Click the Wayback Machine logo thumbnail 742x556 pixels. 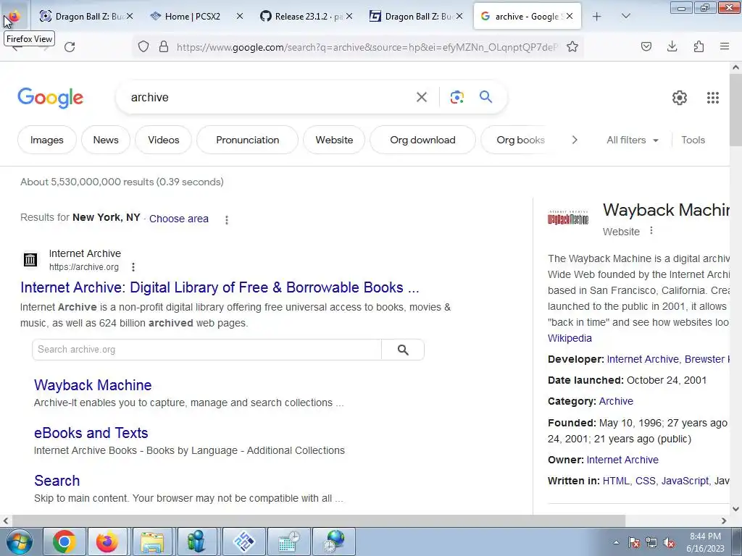point(568,218)
